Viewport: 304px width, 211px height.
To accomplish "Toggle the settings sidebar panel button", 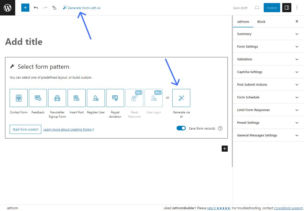I will coord(287,8).
